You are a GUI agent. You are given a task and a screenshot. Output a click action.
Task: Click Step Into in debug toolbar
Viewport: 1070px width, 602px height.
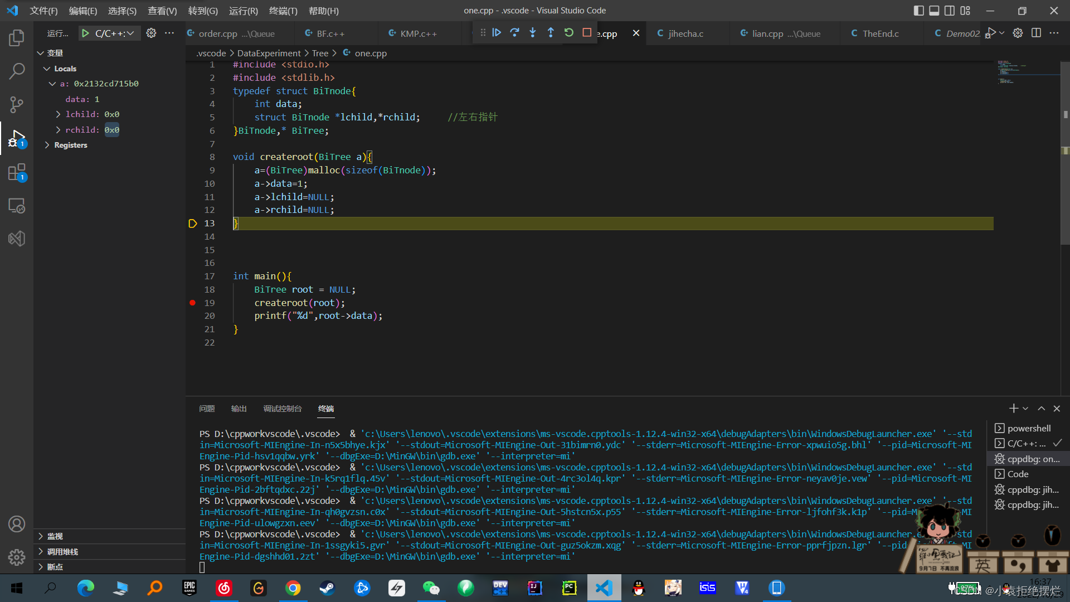point(533,33)
